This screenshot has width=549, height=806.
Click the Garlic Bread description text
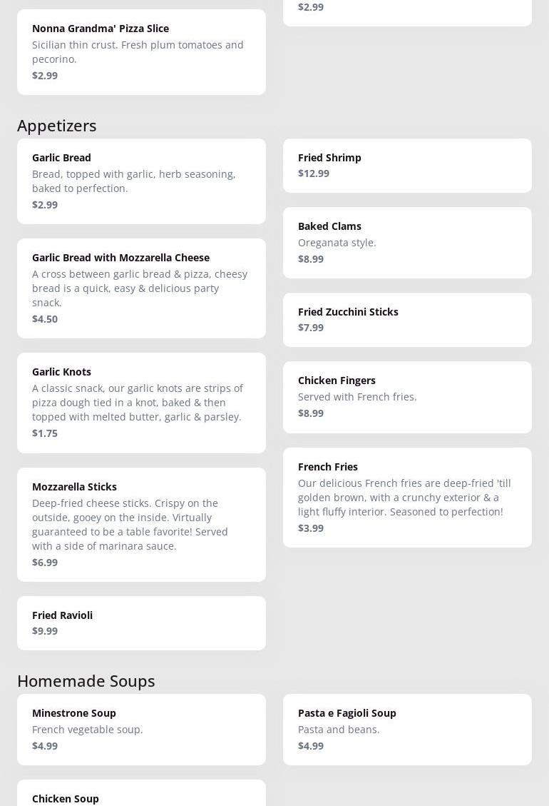click(134, 181)
